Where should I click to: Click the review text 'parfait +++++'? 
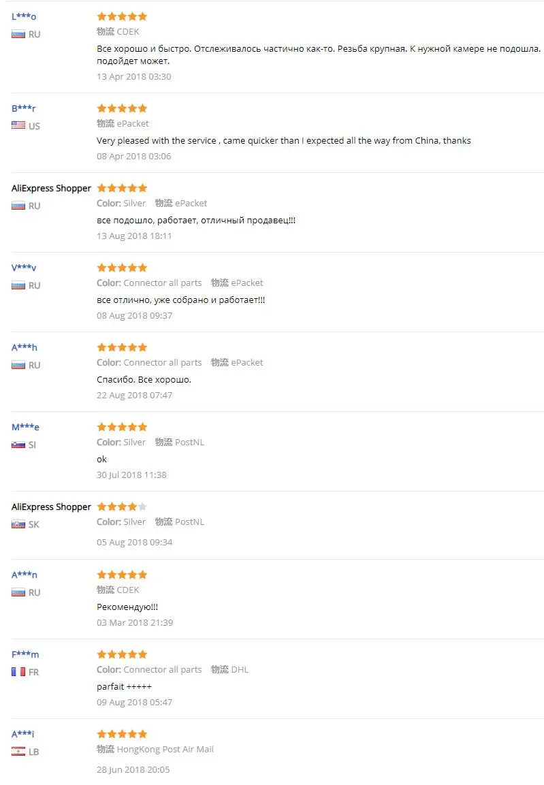coord(124,686)
